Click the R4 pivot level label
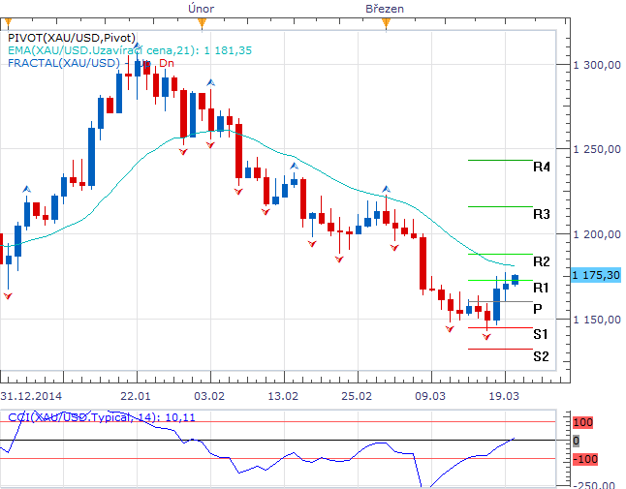The image size is (626, 489). (542, 167)
